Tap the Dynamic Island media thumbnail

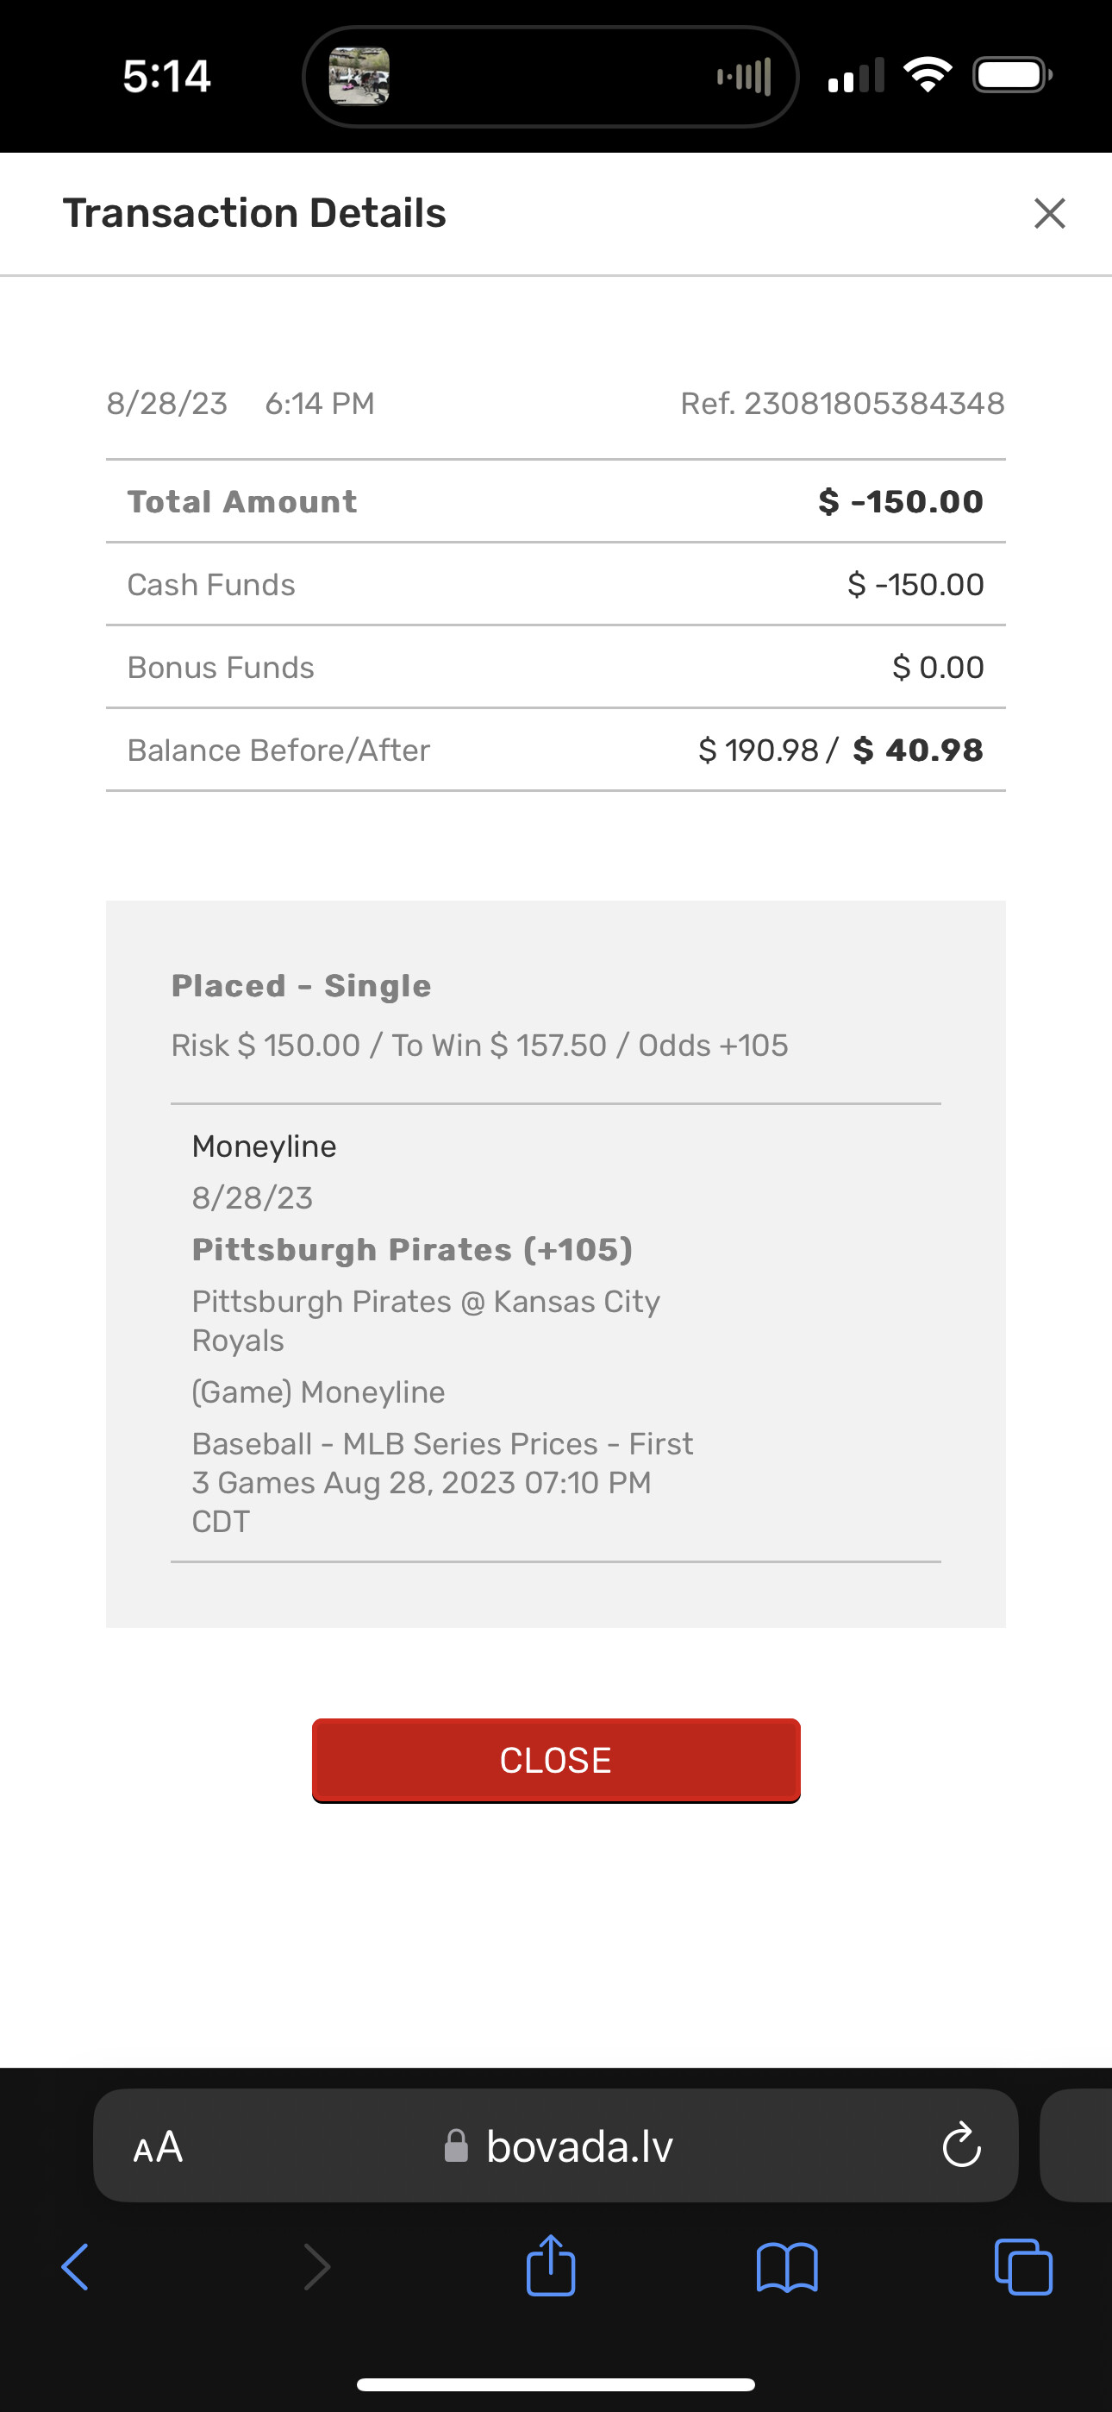(359, 77)
